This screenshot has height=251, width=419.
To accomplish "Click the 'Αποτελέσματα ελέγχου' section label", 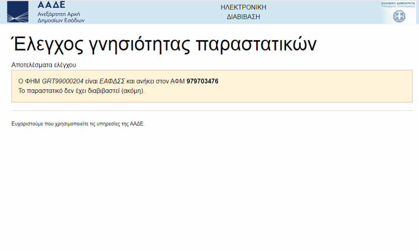I will click(44, 65).
